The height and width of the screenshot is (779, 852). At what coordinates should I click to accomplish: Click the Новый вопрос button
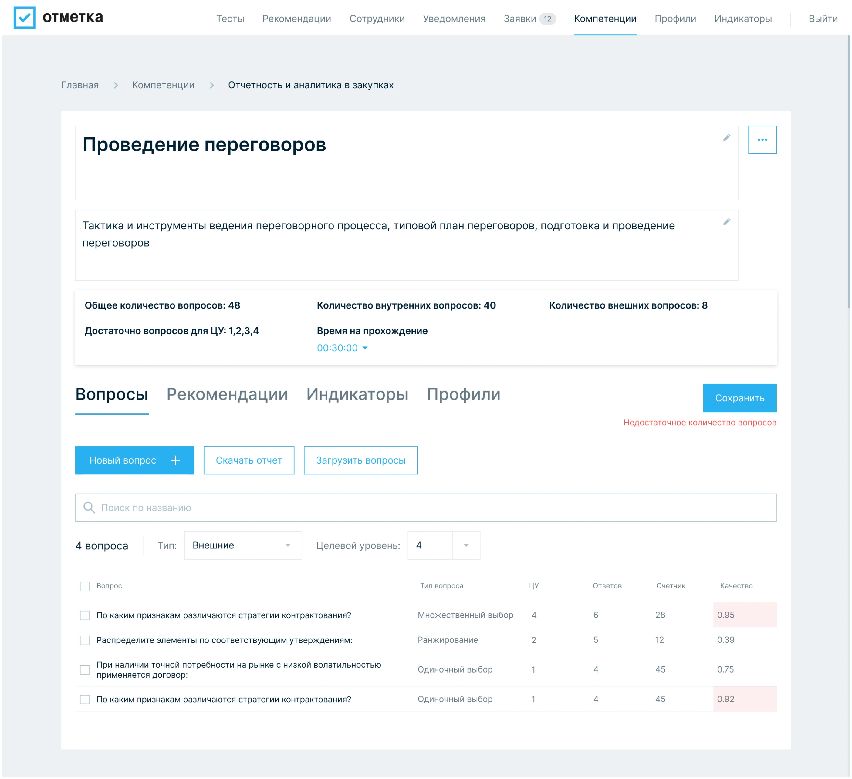(x=134, y=460)
